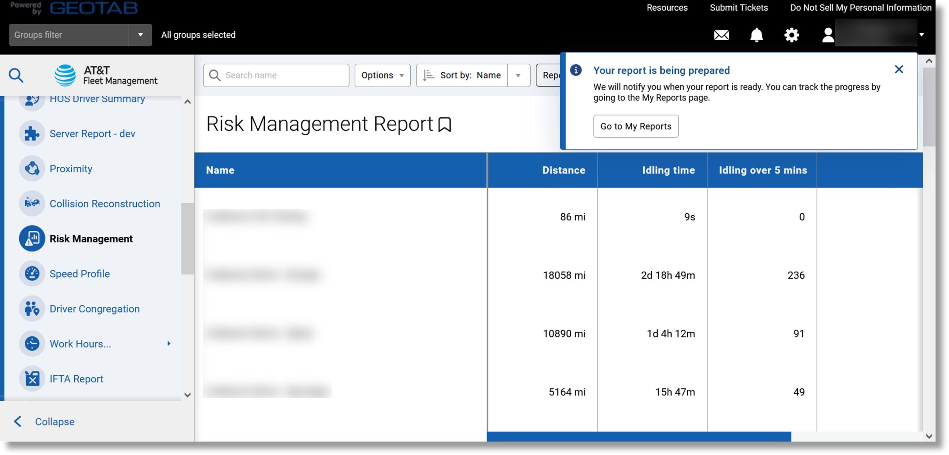Click the 10890 mi distance cell

(x=564, y=333)
